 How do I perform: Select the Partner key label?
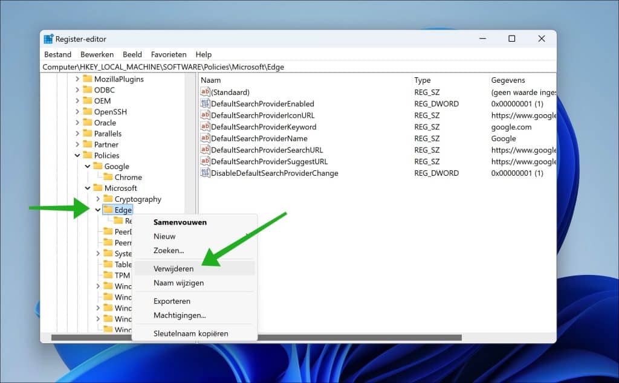[x=106, y=144]
